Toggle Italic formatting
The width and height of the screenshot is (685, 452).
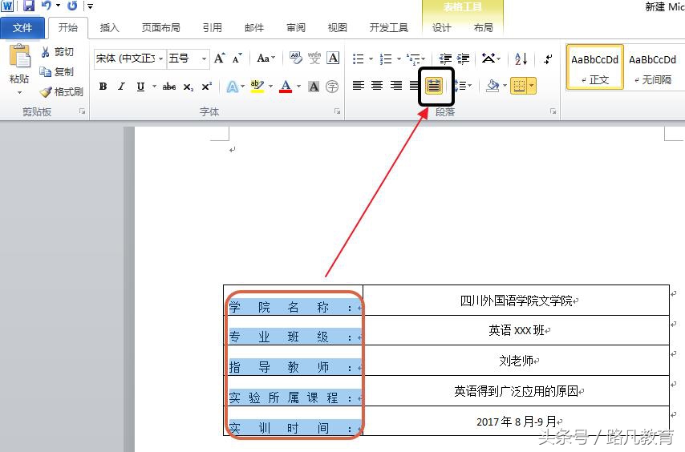click(121, 87)
